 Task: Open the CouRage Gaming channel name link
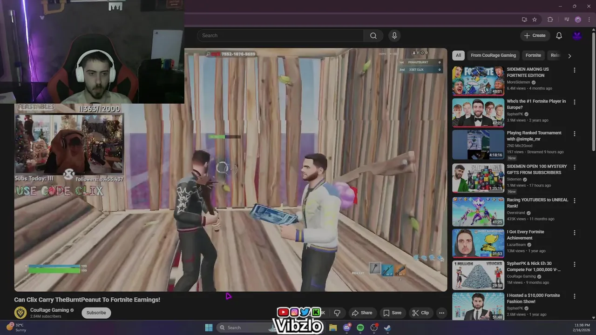pyautogui.click(x=49, y=310)
